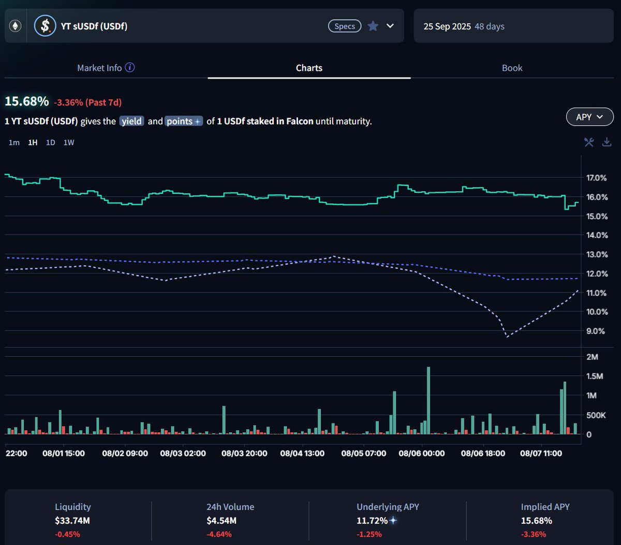Switch chart interval to 1D
Image resolution: width=621 pixels, height=545 pixels.
click(x=50, y=142)
